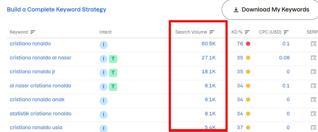Open SERP view for al nassr cristiano ronaldo
318x132 pixels.
pyautogui.click(x=314, y=86)
